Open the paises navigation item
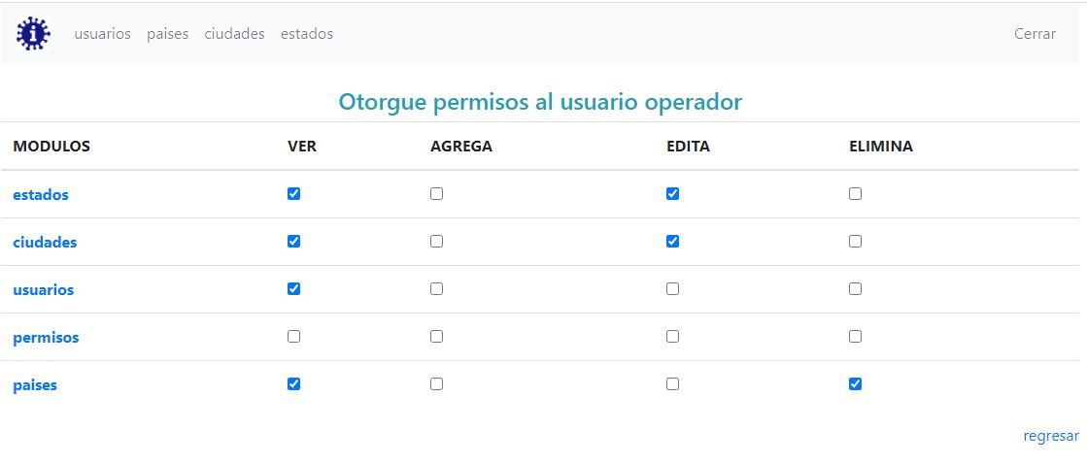 [167, 34]
